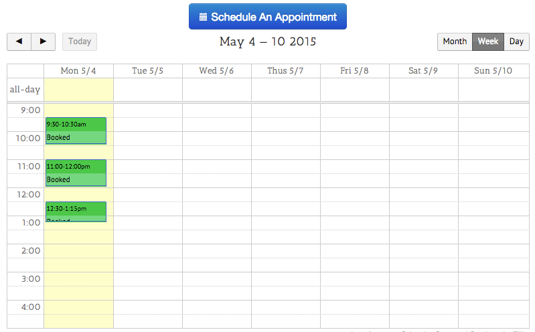This screenshot has width=535, height=332.
Task: Click Monday's all-day event cell
Action: click(x=78, y=89)
